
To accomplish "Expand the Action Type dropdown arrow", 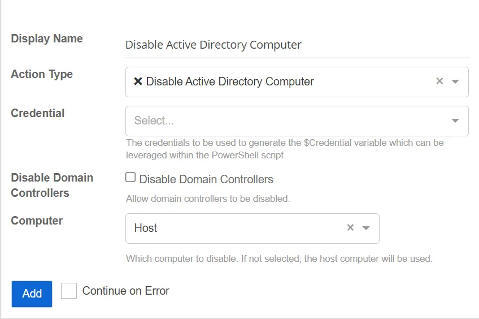I will click(455, 81).
